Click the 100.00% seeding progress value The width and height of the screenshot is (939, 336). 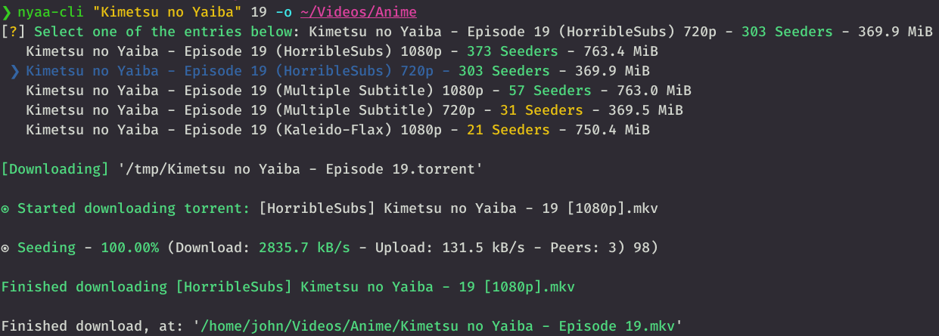(130, 248)
